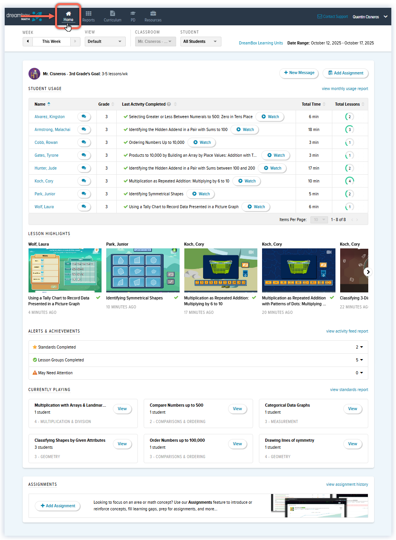Message Hunter, Jude chat icon
The width and height of the screenshot is (396, 540).
[84, 168]
